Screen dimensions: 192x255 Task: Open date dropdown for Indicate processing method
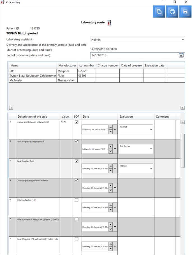click(115, 149)
